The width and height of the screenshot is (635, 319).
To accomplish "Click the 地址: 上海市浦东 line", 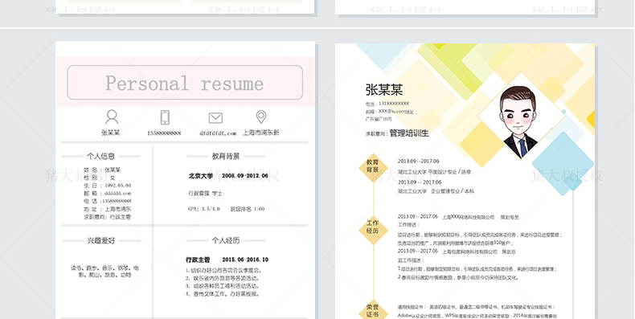I will 108,209.
